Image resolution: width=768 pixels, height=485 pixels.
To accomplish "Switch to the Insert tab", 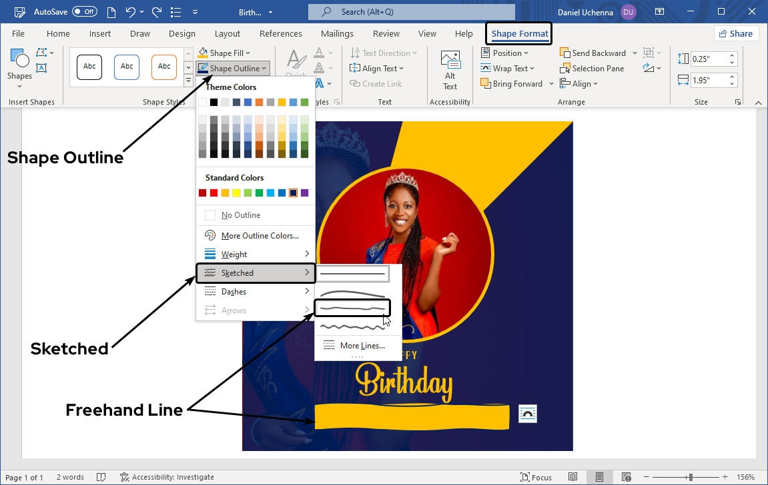I will 100,34.
